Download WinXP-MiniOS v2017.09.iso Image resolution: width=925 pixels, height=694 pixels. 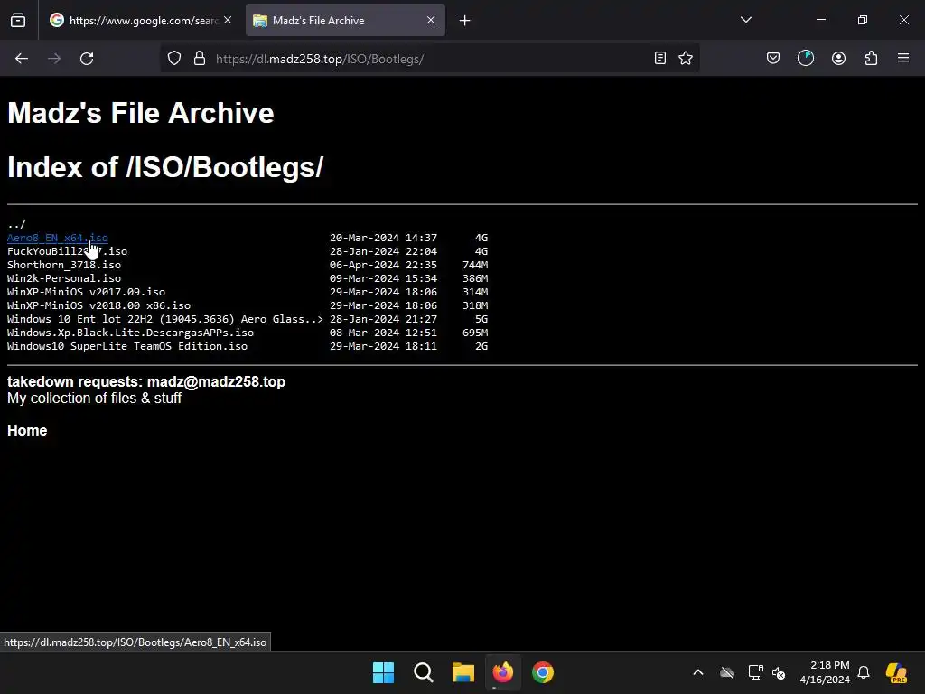pyautogui.click(x=86, y=292)
